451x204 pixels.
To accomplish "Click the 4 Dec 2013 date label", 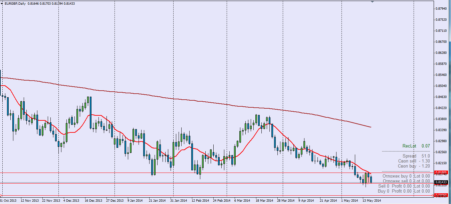I will click(71, 201).
